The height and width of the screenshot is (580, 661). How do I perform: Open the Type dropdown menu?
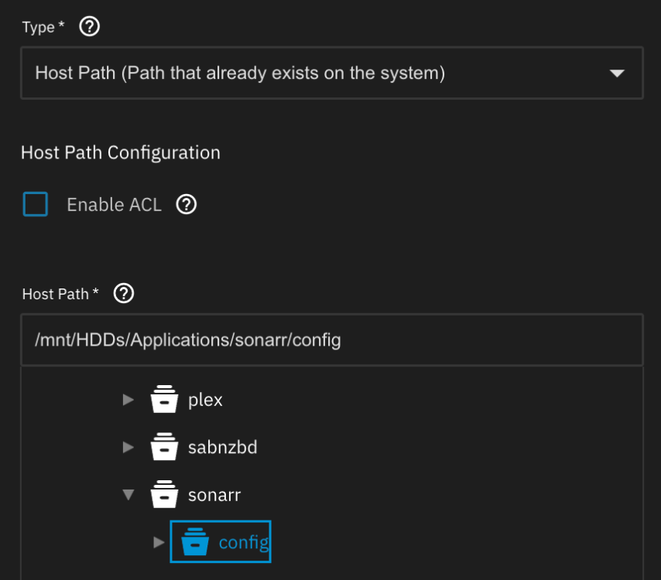tap(332, 73)
